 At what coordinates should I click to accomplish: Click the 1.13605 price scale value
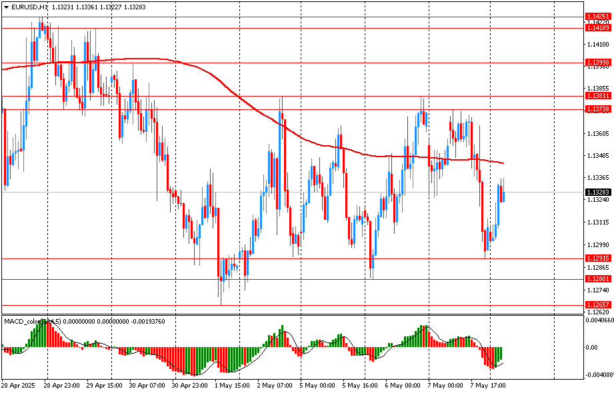coord(597,133)
